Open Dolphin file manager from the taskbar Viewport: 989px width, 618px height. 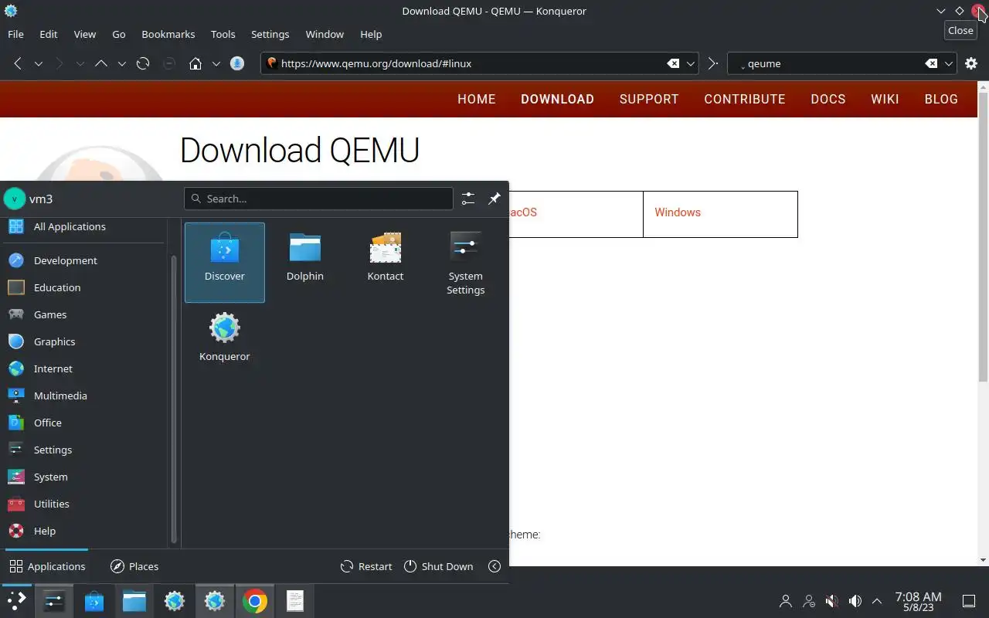coord(134,601)
